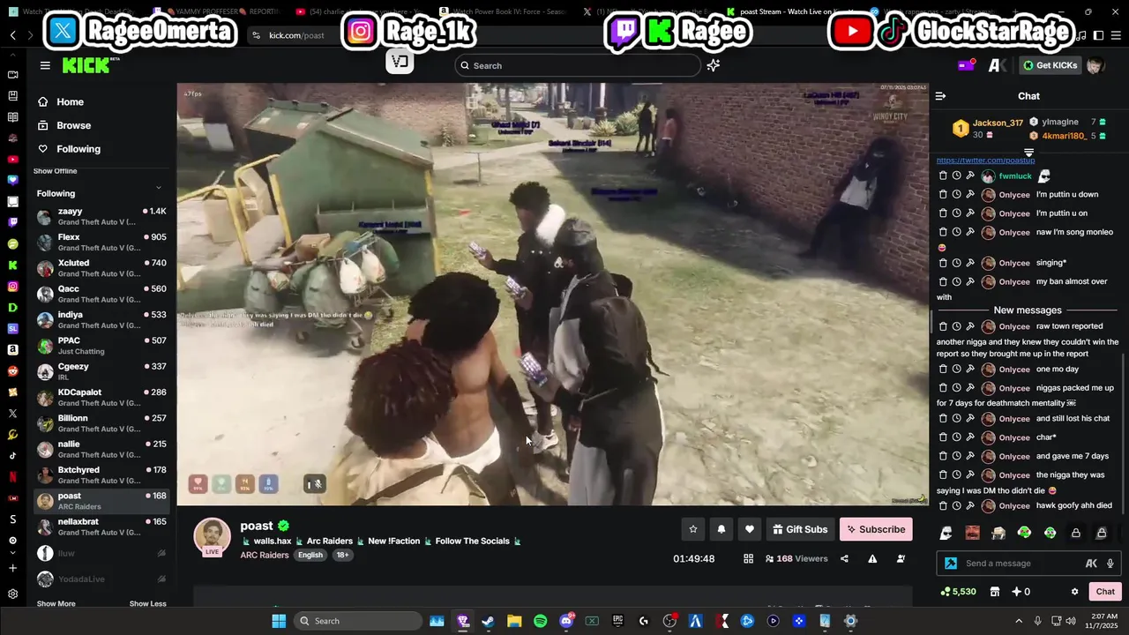Open chat settings gear icon

1074,592
